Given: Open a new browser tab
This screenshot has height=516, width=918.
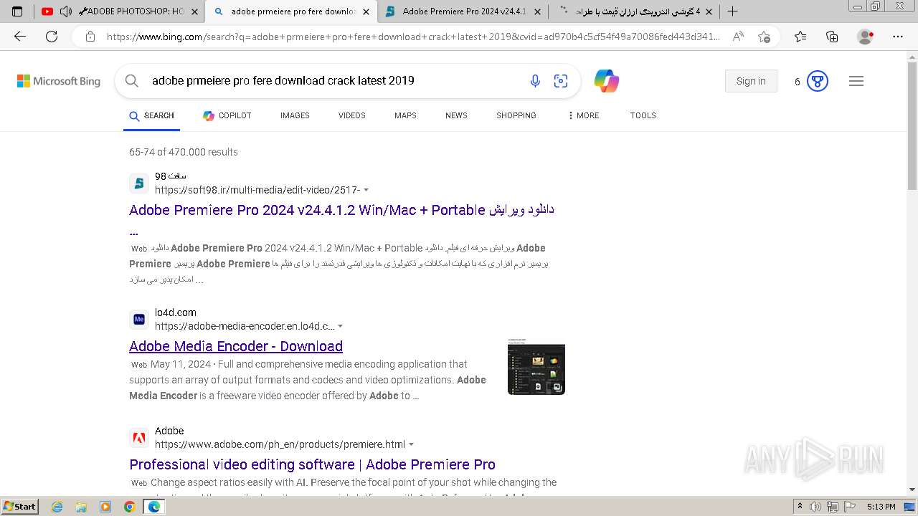Looking at the screenshot, I should tap(732, 11).
